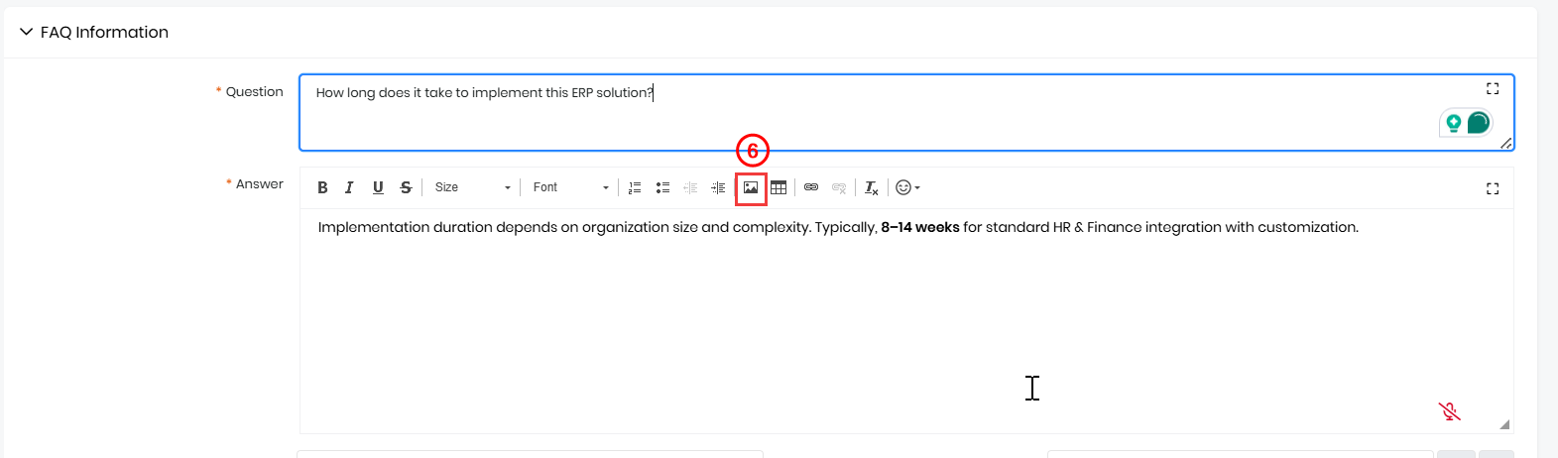
Task: Click the insert link icon
Action: pos(811,187)
